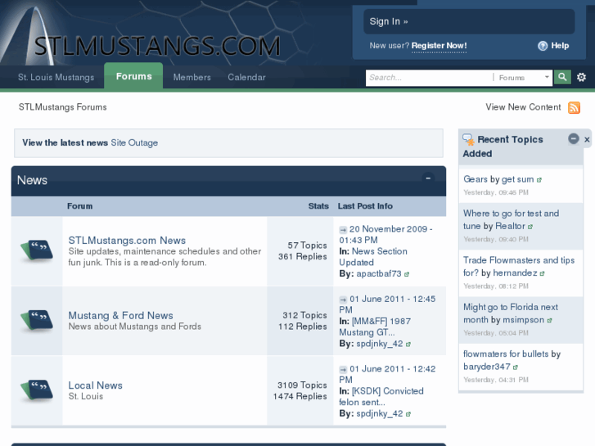
Task: Open the St. Louis Mustangs tab
Action: (x=56, y=78)
